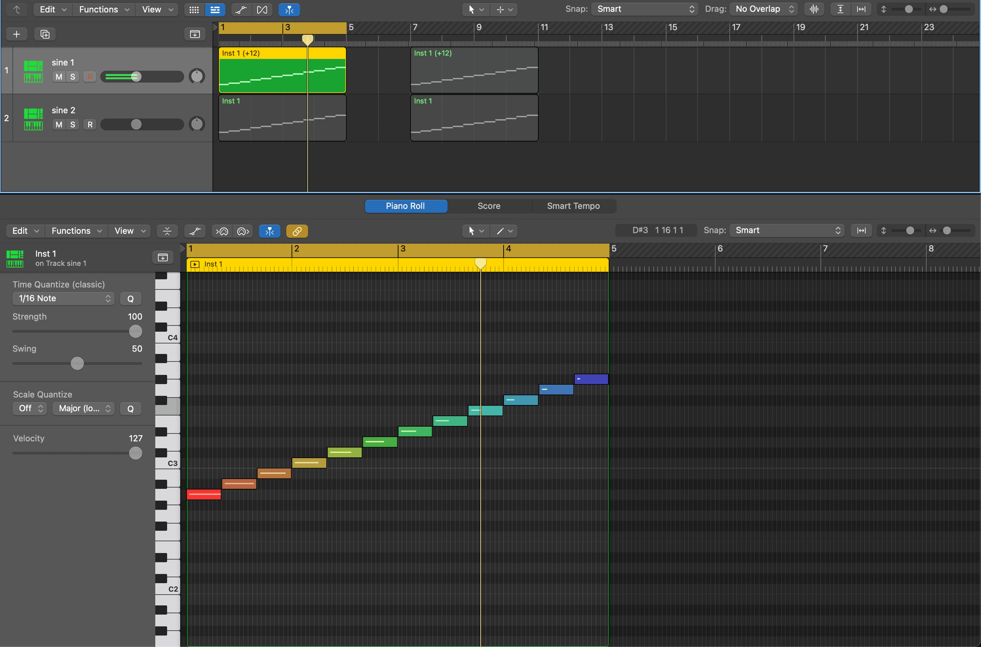
Task: Show Flex in the tracks area toolbar
Action: (262, 9)
